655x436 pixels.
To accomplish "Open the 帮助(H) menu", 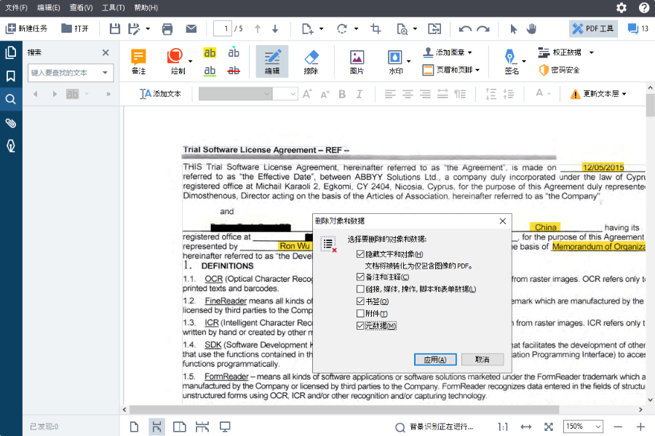I will (x=146, y=7).
